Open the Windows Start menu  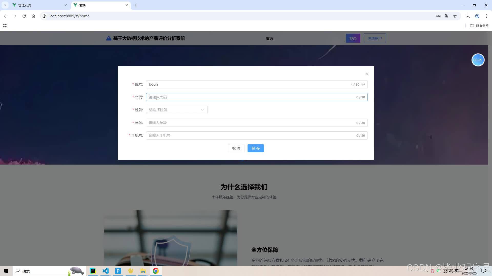coord(6,271)
